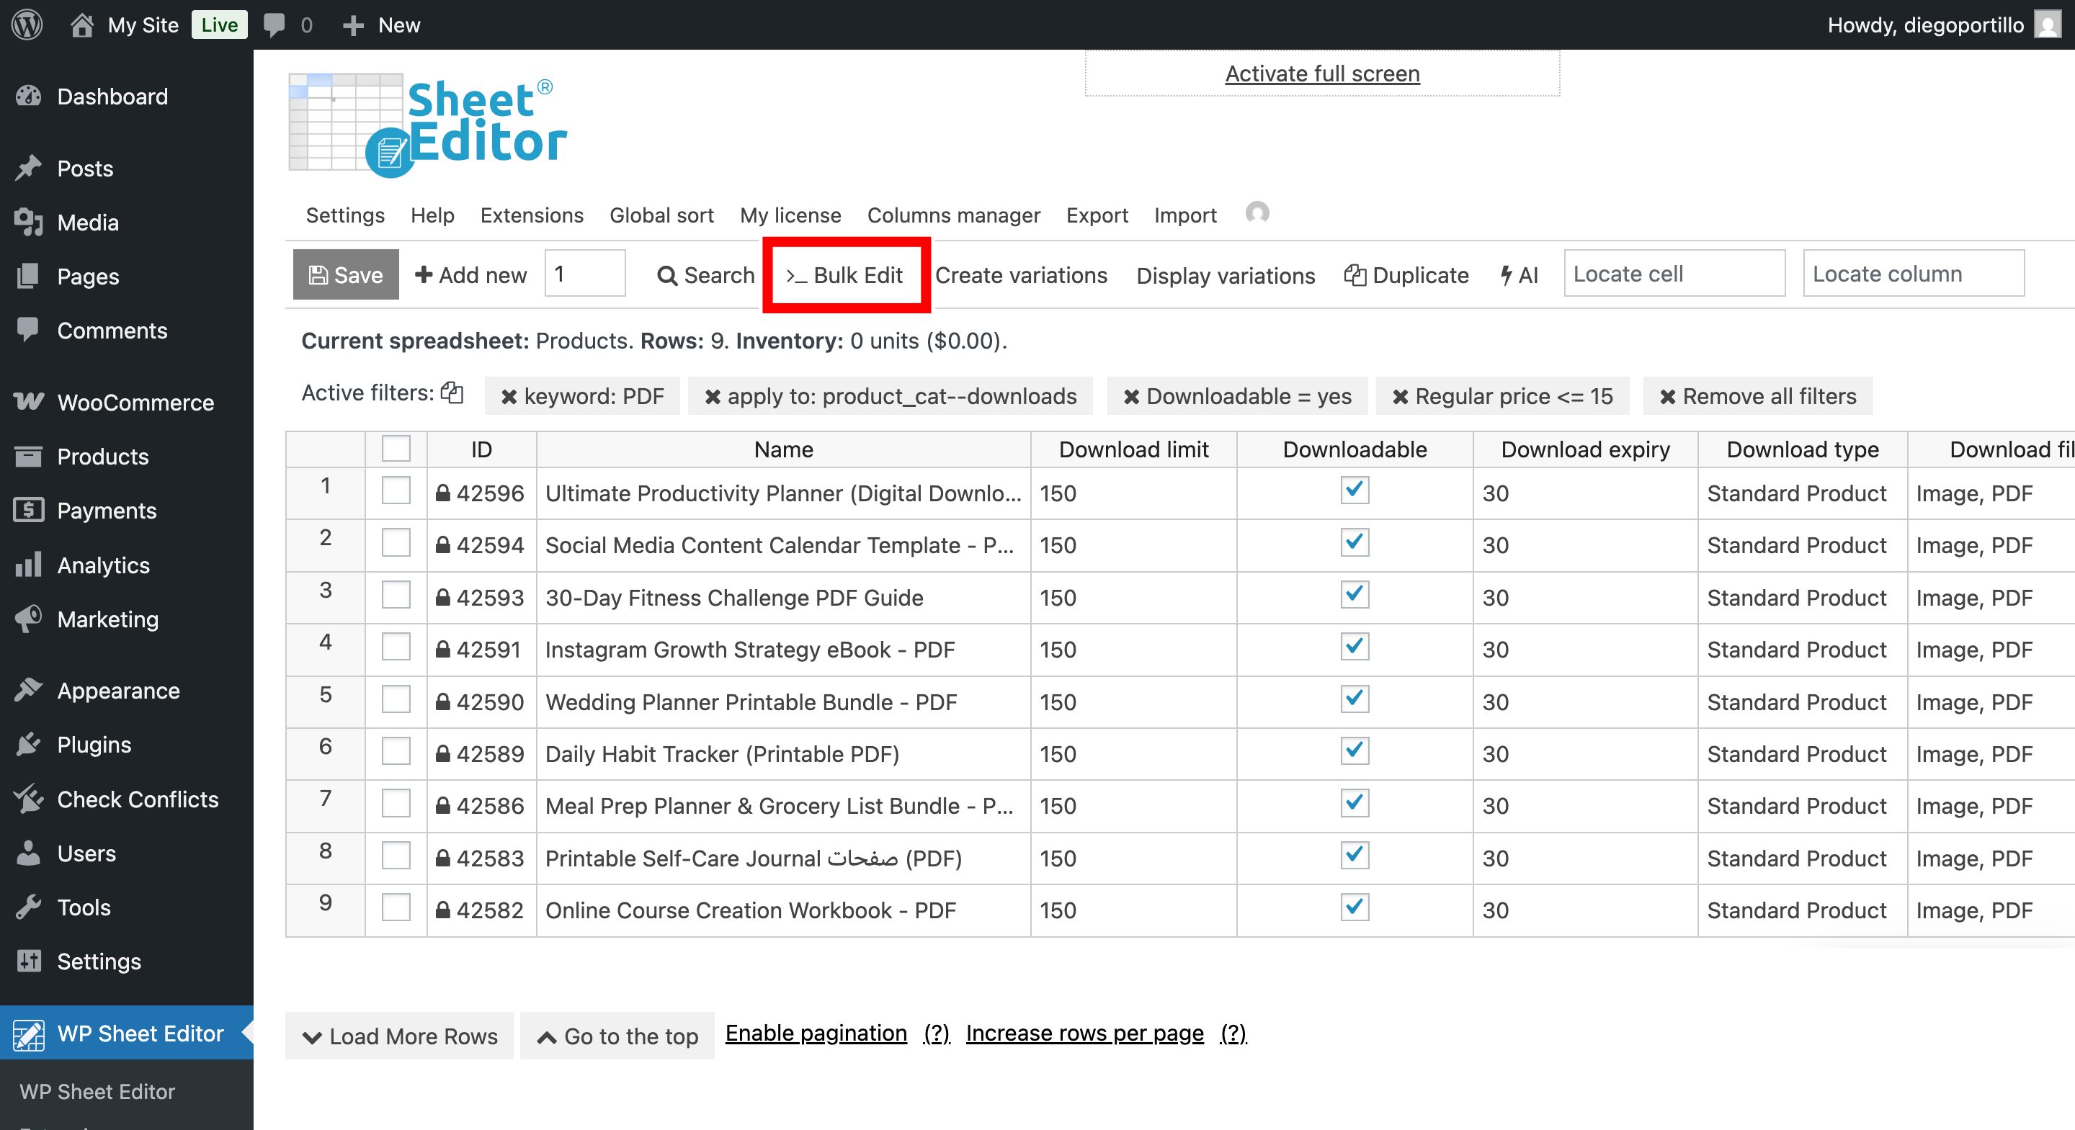
Task: Click the support avatar icon after Import
Action: click(x=1257, y=213)
